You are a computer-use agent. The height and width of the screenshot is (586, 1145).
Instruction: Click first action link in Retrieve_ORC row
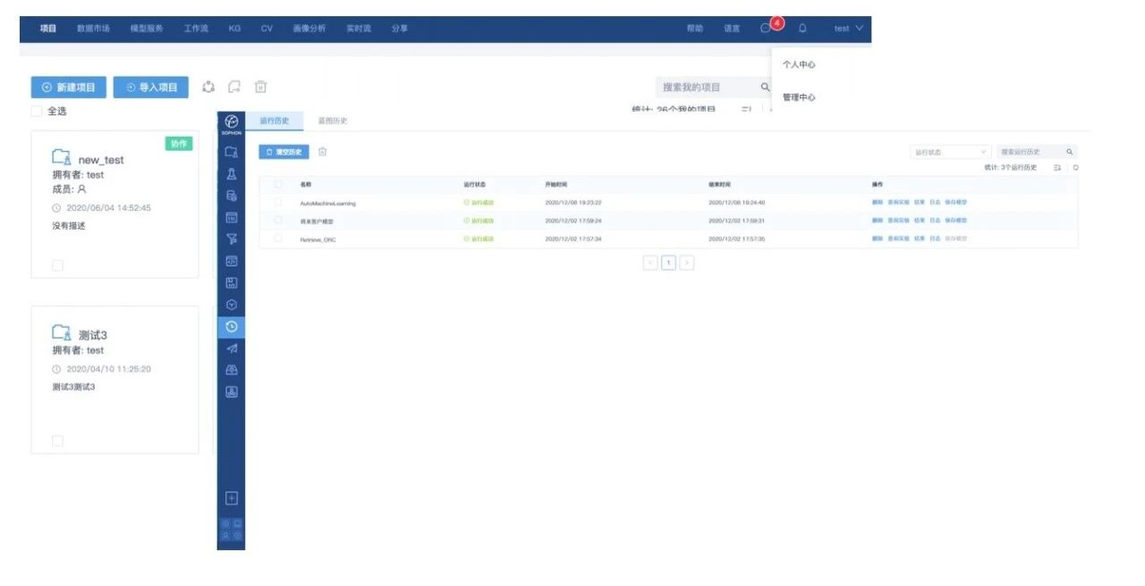(x=877, y=239)
